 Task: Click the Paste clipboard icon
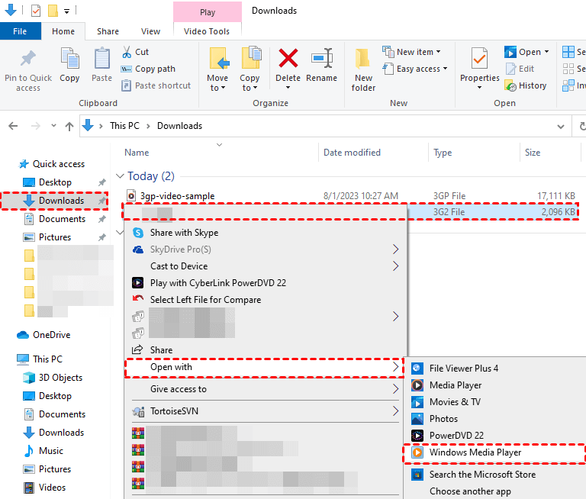click(x=101, y=58)
